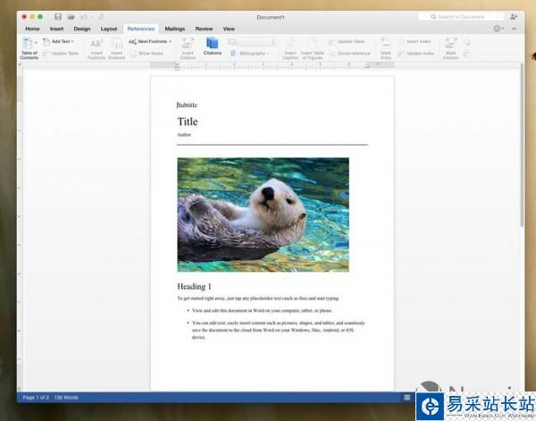Insert a Footnote using AB icon
The image size is (536, 421).
coord(96,48)
